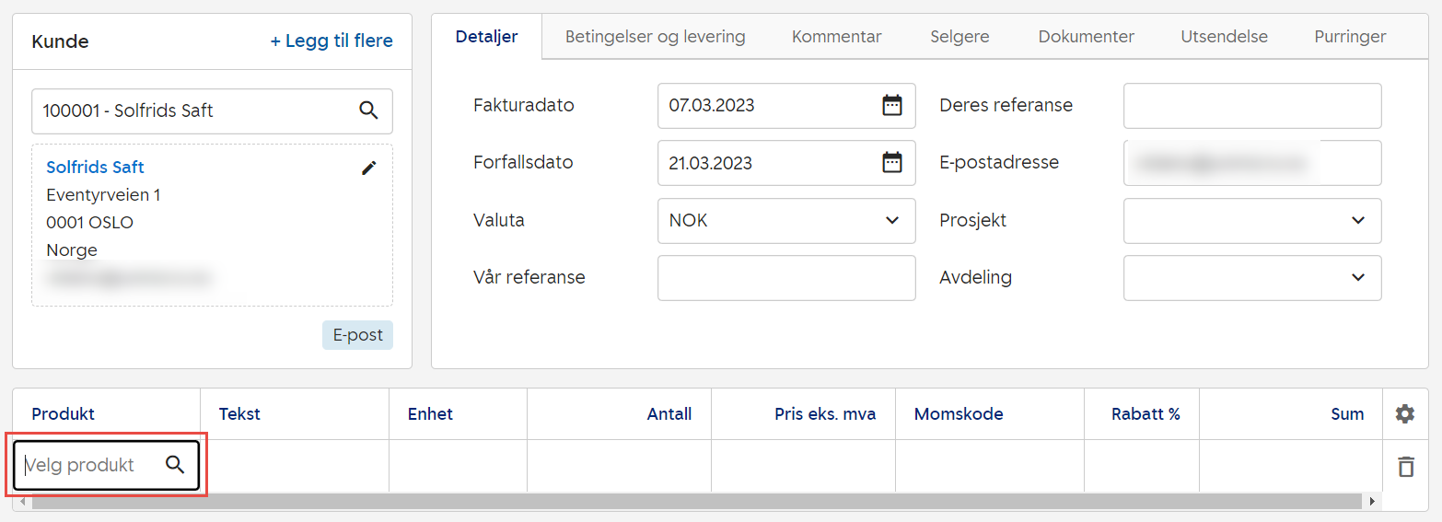Click the product search magnifier icon

[175, 465]
